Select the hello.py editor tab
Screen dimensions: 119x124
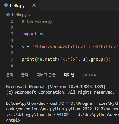point(19,5)
